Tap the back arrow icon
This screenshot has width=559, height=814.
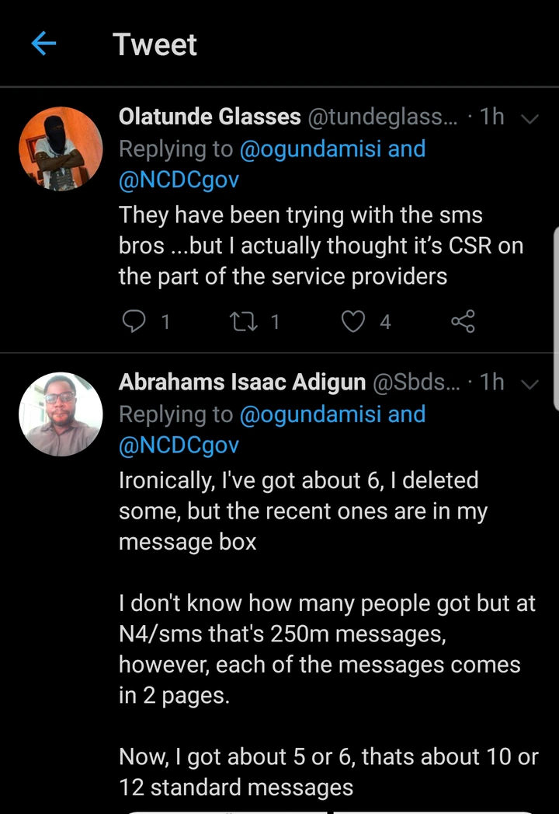(x=44, y=44)
